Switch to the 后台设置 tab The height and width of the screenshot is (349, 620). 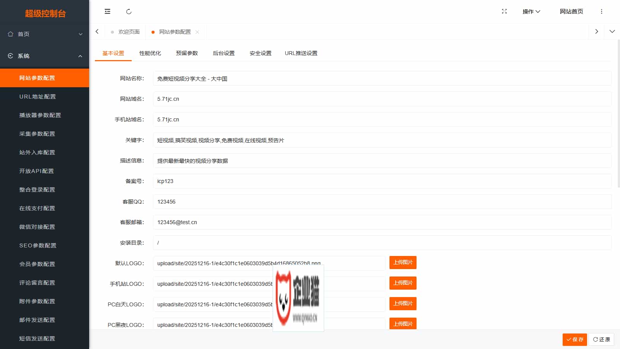224,53
